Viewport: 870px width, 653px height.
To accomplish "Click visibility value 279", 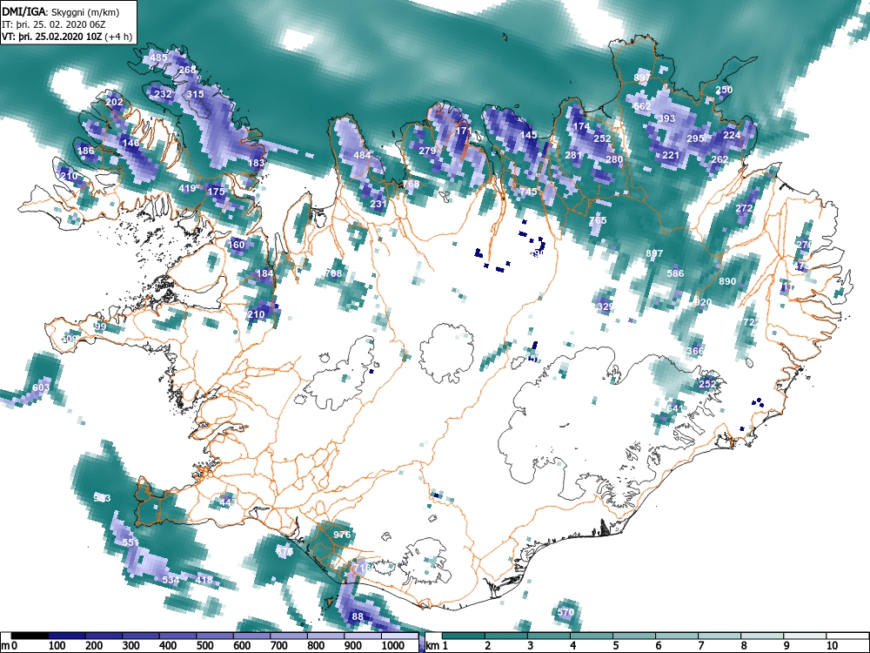I will tap(426, 151).
